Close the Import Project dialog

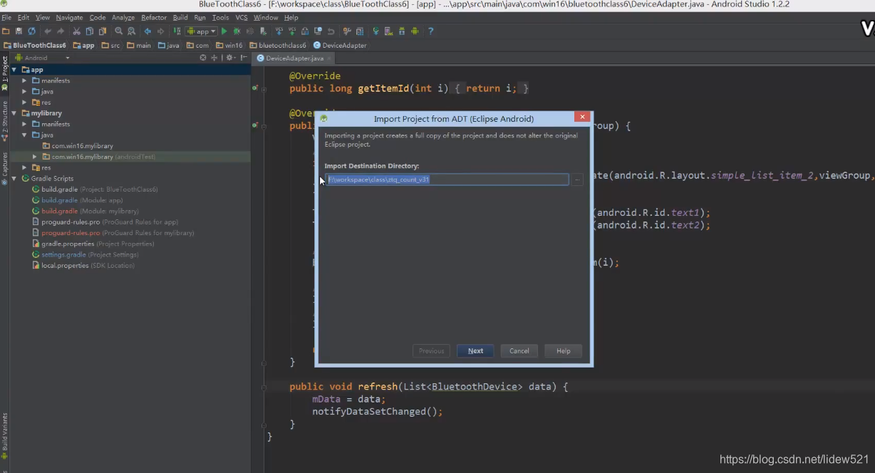pos(582,117)
